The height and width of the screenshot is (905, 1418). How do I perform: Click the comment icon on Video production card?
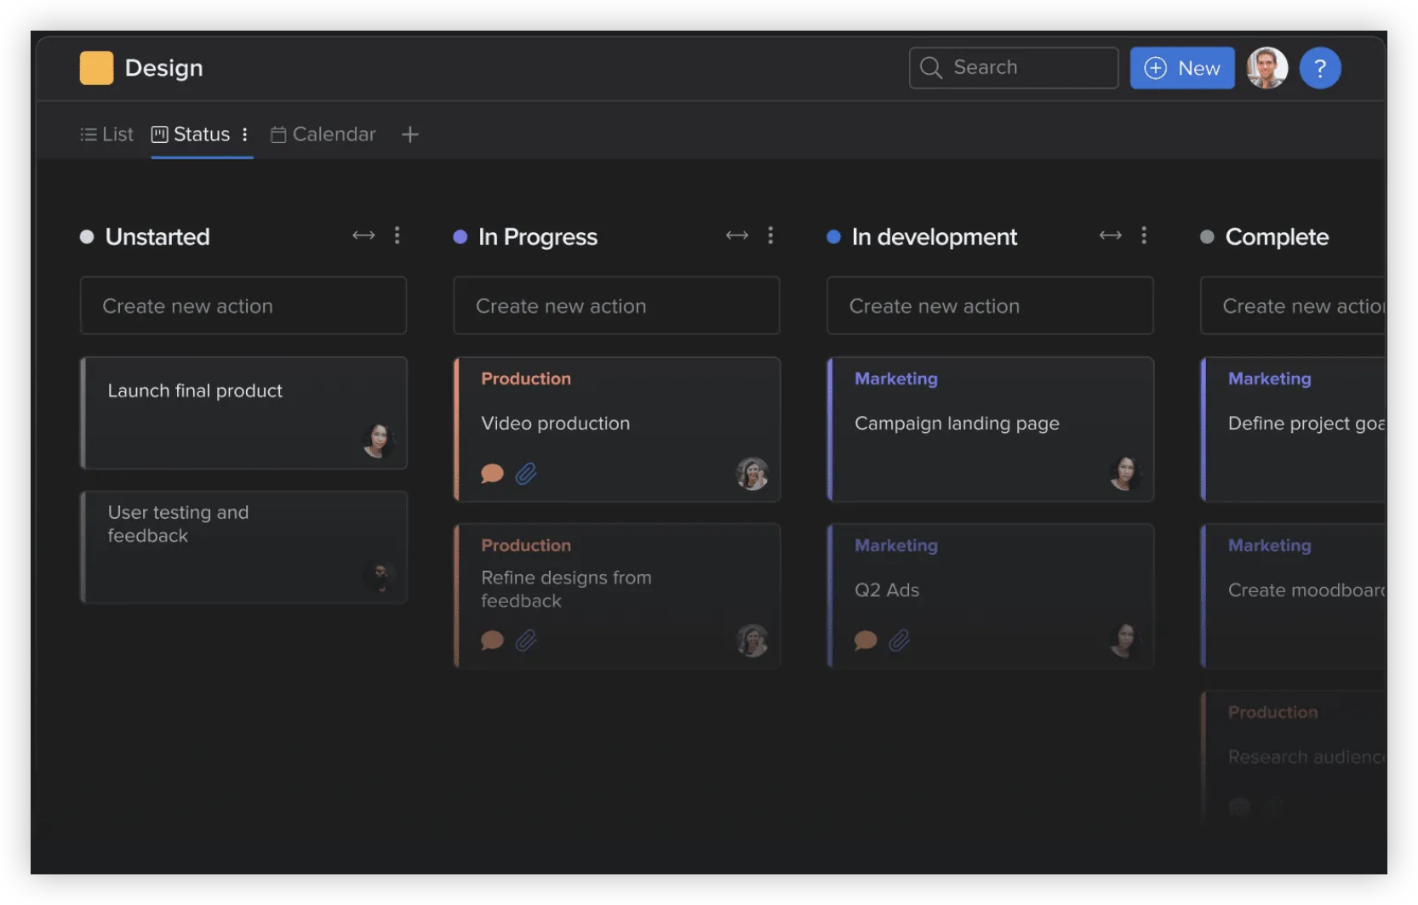[492, 474]
